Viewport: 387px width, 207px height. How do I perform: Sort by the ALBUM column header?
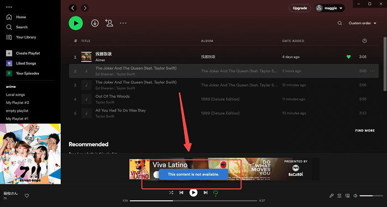coord(207,41)
